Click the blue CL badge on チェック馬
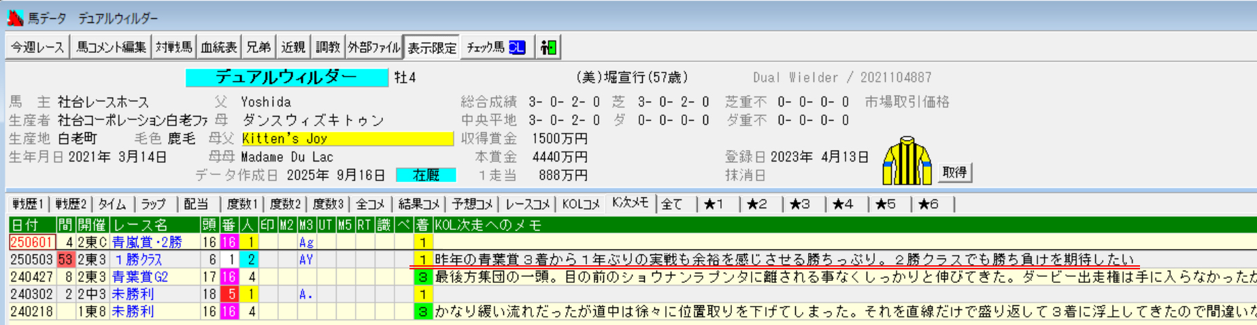Viewport: 1257px width, 325px height. click(x=517, y=47)
